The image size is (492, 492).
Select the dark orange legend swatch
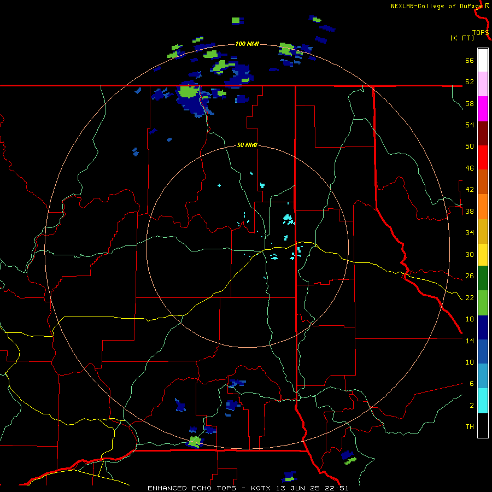(483, 181)
